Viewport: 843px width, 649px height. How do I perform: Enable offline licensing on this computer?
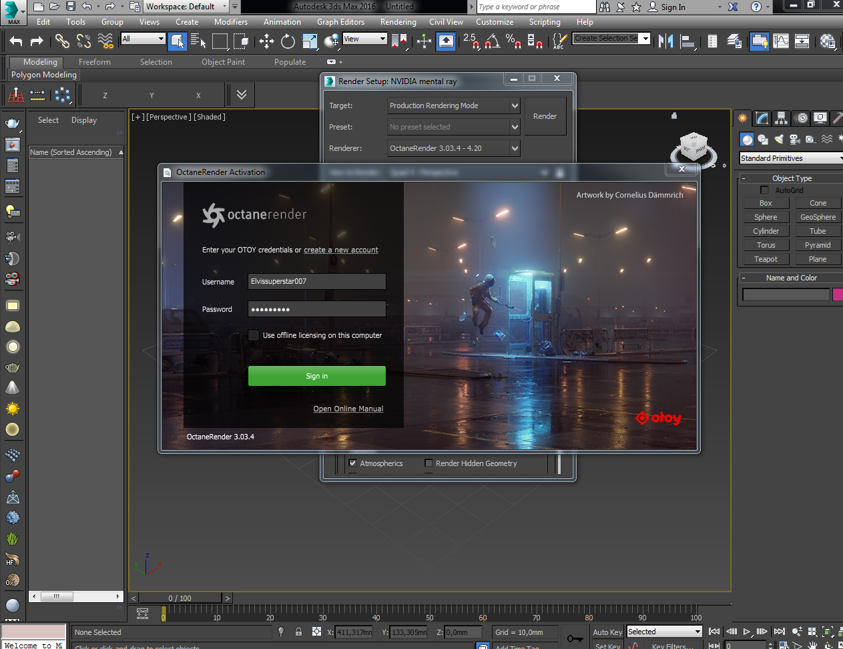point(254,335)
